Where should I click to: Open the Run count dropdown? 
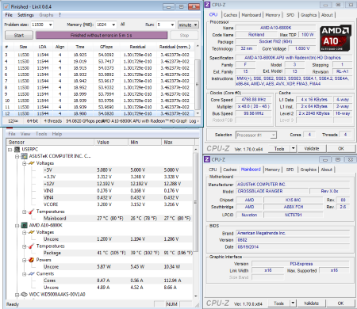click(172, 25)
